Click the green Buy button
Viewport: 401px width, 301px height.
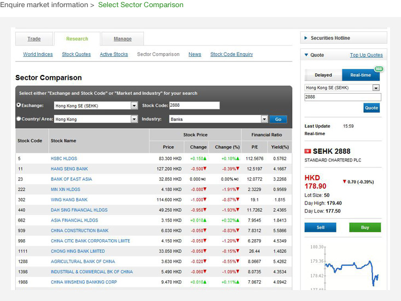[x=365, y=227]
